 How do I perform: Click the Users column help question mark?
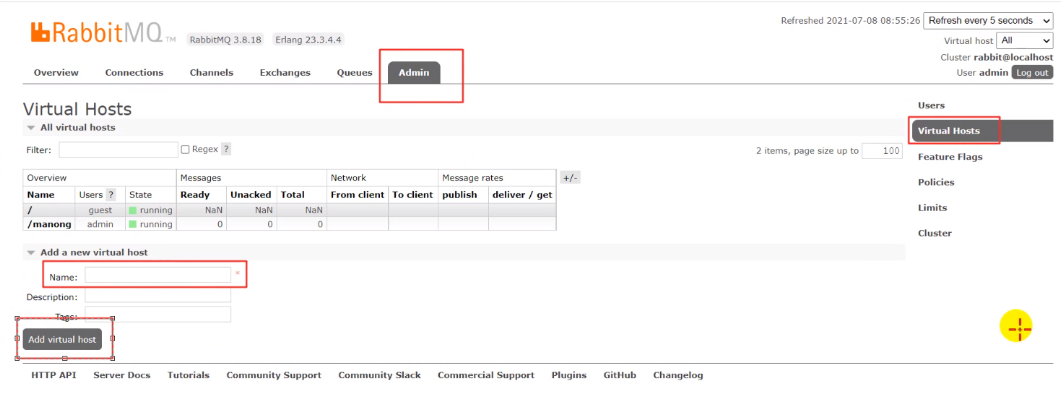coord(111,194)
